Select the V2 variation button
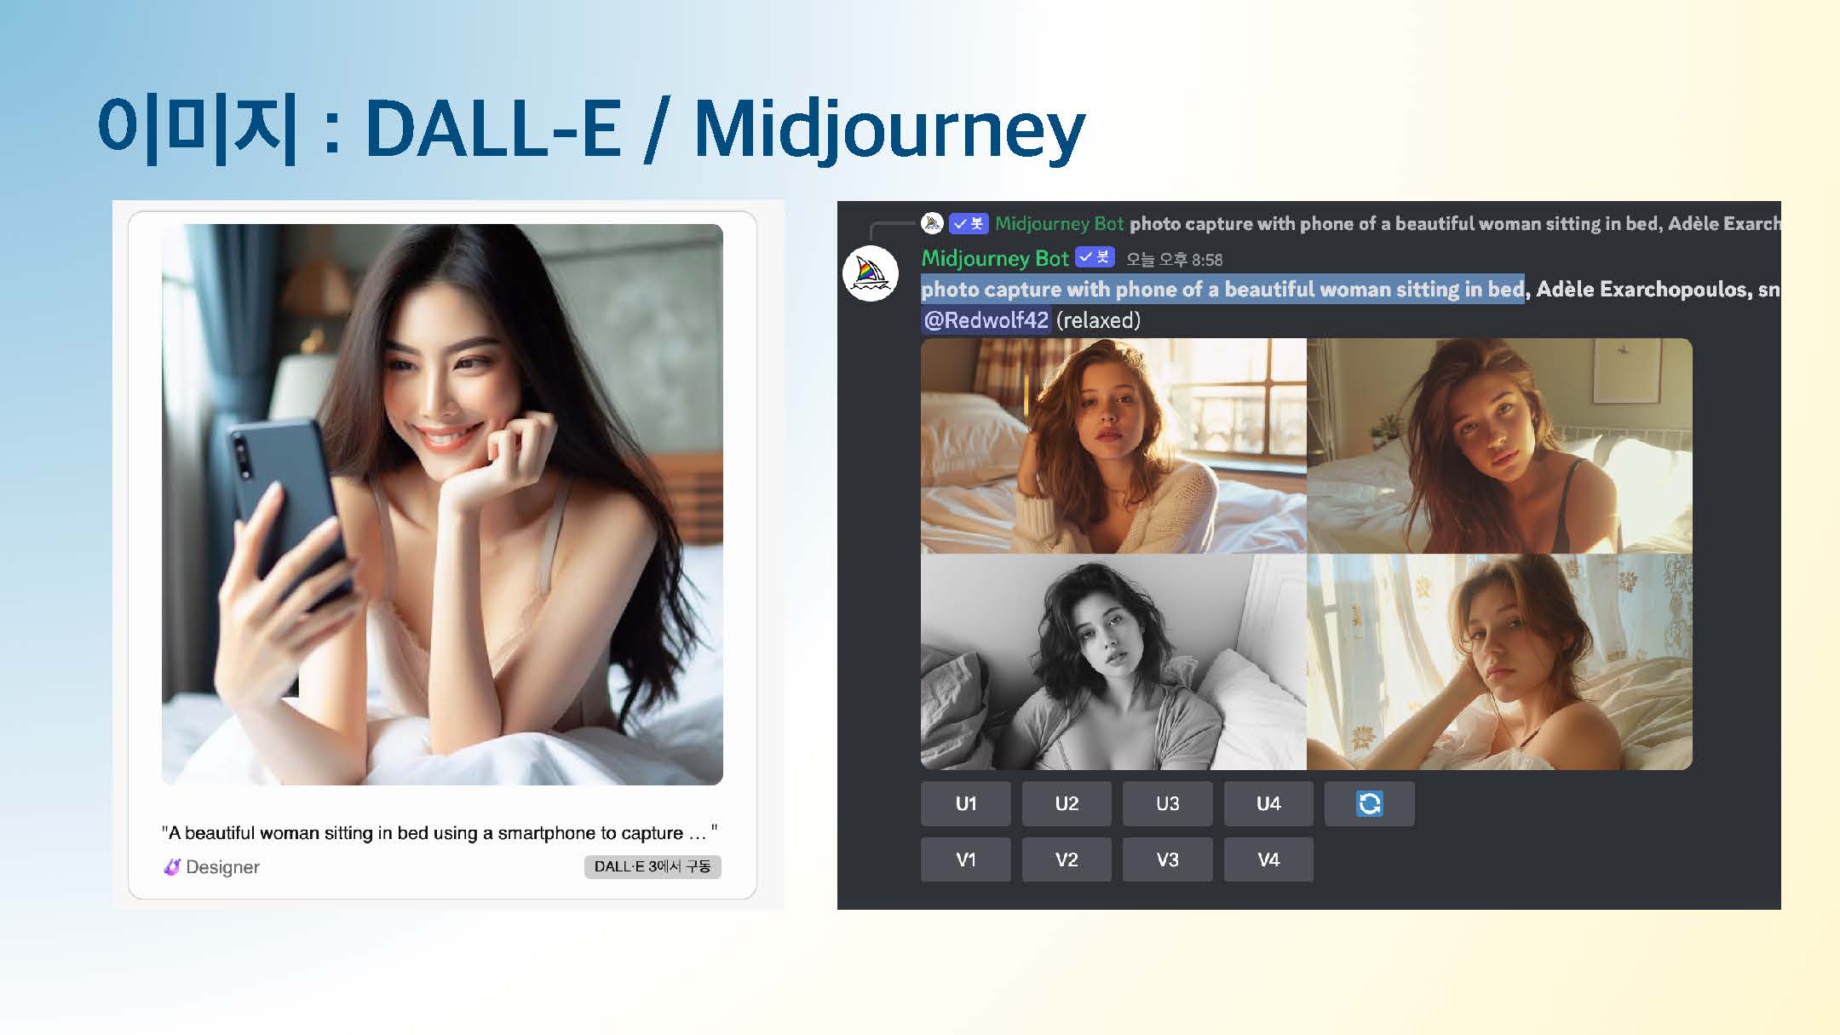1840x1035 pixels. tap(1066, 860)
